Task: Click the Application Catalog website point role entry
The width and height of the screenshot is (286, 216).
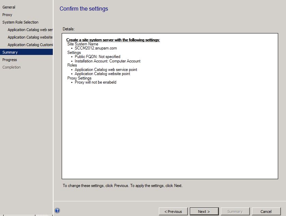Action: click(x=103, y=74)
